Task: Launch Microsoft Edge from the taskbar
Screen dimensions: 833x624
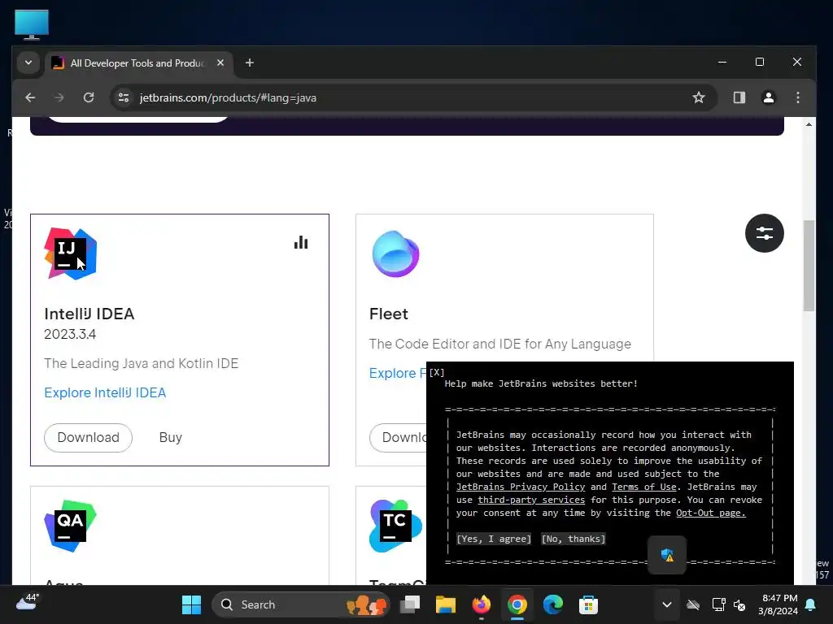Action: click(552, 604)
